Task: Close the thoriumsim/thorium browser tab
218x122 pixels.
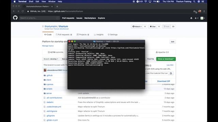Action: (x=52, y=6)
